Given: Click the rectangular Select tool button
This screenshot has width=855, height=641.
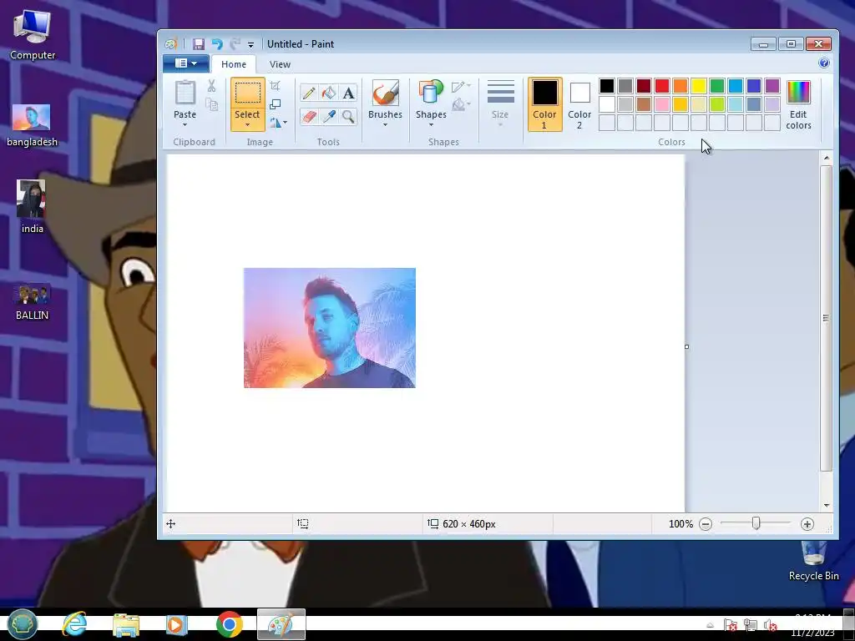Looking at the screenshot, I should point(247,93).
